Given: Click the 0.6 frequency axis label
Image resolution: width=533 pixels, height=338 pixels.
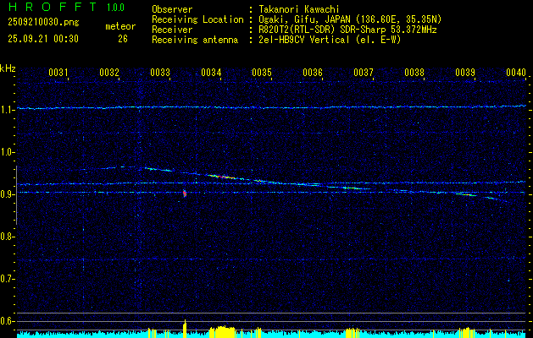Looking at the screenshot, I should (x=8, y=321).
